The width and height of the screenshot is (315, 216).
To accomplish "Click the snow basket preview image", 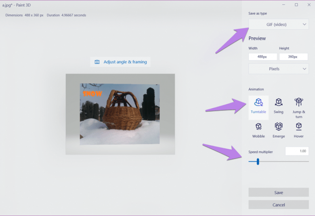I will (120, 114).
